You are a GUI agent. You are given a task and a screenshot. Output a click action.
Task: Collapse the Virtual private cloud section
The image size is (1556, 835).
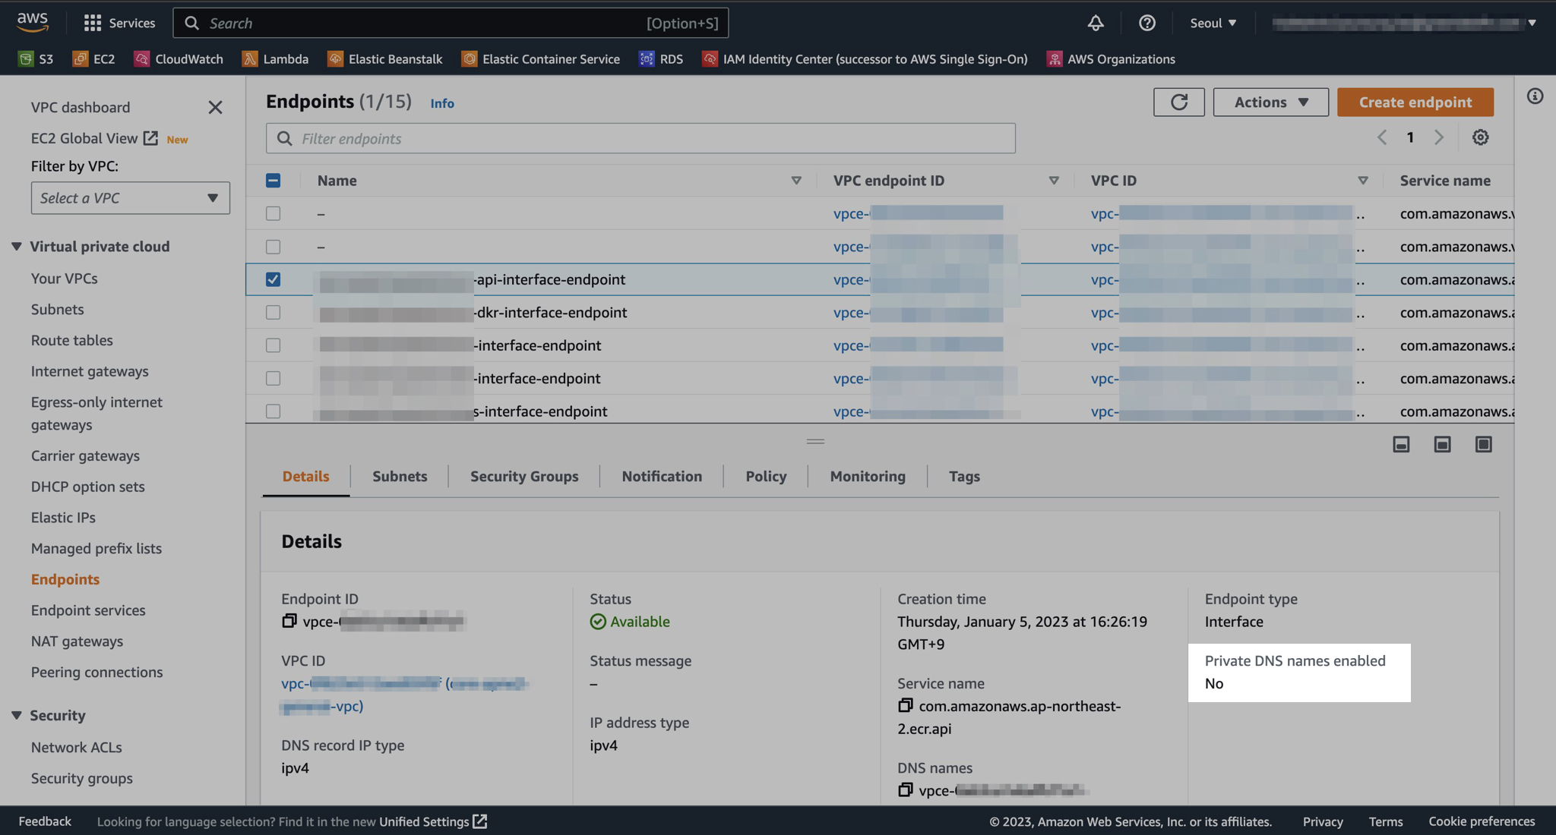point(17,246)
